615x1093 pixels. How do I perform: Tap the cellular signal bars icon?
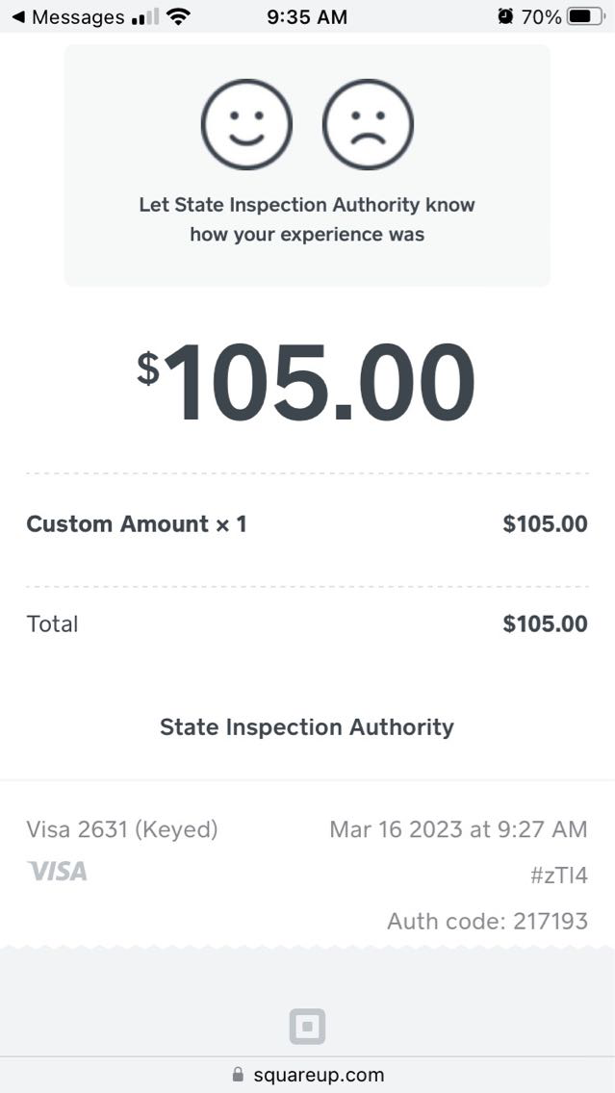(144, 16)
